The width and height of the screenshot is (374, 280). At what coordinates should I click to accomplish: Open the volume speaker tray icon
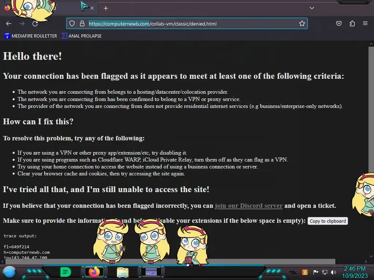coord(333,272)
